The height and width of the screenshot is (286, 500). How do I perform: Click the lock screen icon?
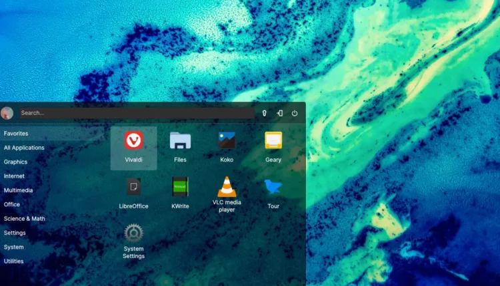point(264,113)
